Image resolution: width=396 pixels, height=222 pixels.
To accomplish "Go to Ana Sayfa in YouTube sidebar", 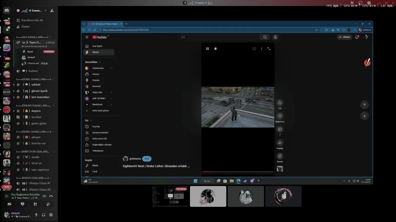I will [99, 46].
